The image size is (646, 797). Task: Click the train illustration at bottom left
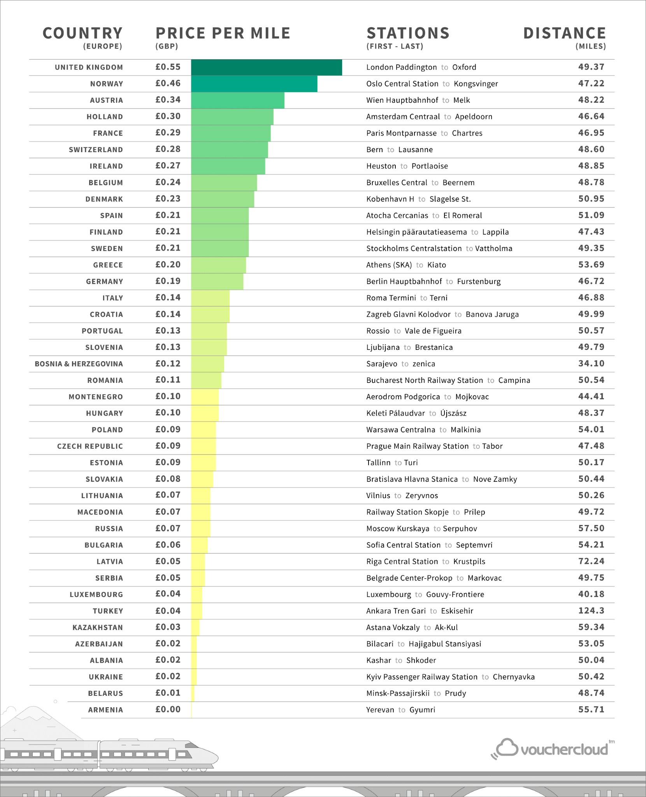109,755
